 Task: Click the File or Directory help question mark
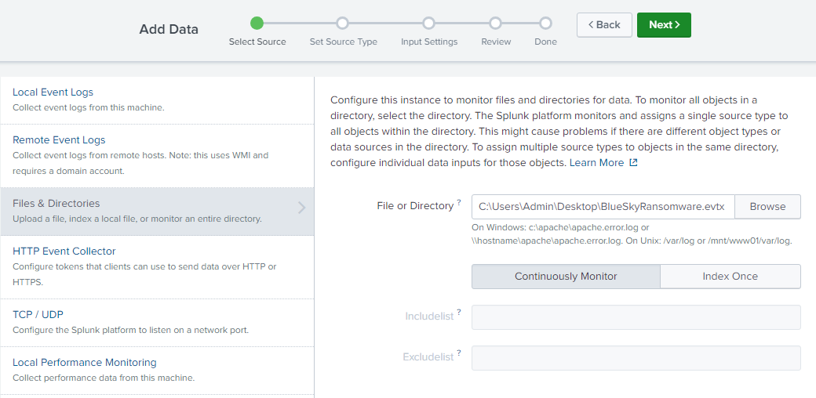pos(459,204)
